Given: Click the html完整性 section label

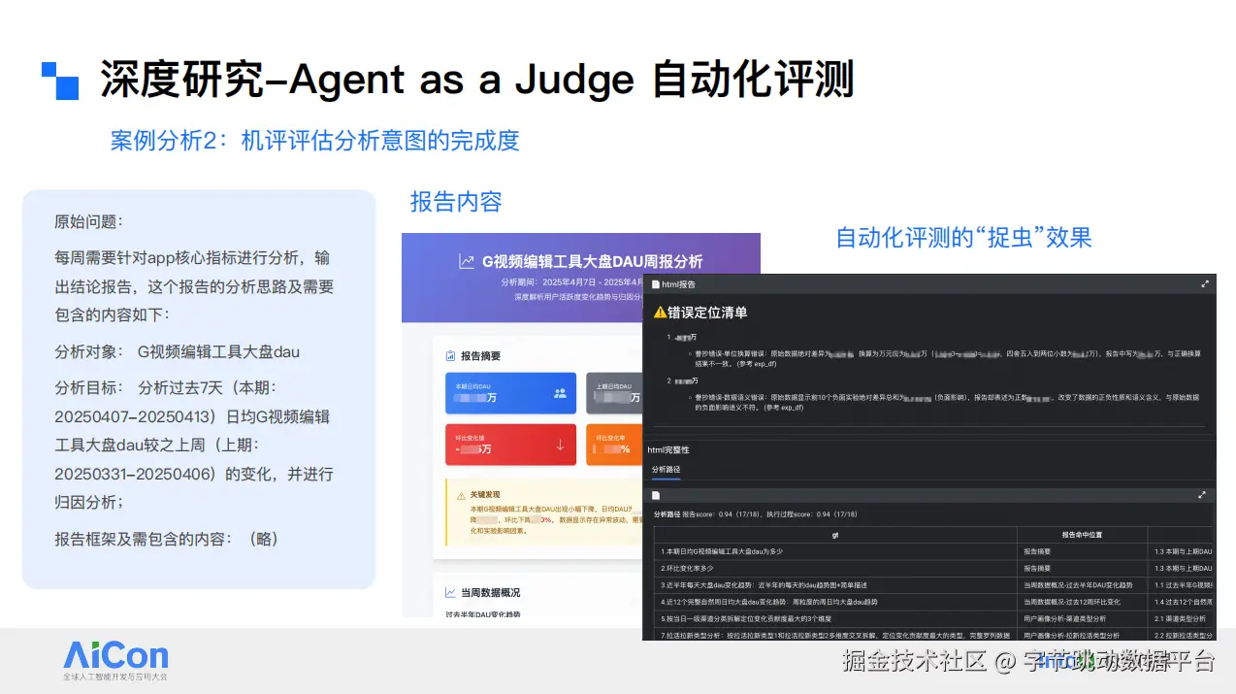Looking at the screenshot, I should pyautogui.click(x=668, y=450).
